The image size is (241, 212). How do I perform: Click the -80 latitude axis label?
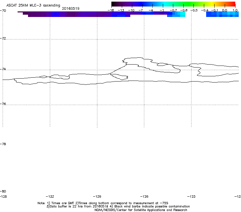coord(3,191)
